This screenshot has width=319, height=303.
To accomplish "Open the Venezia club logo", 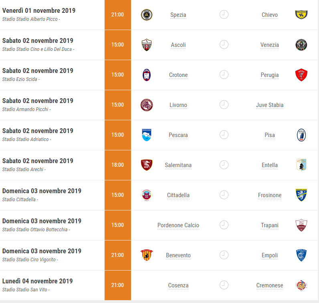I will pos(301,45).
